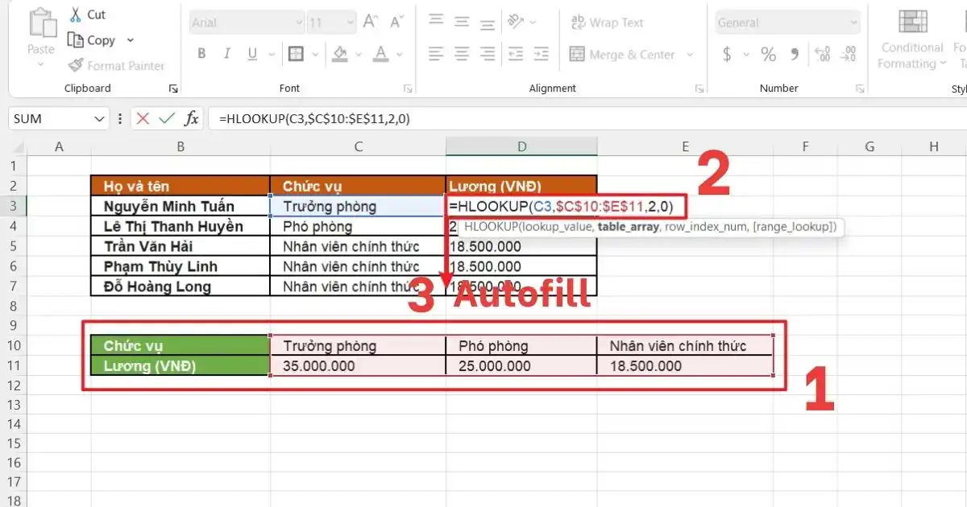Click Decrease Decimal icon

click(849, 54)
